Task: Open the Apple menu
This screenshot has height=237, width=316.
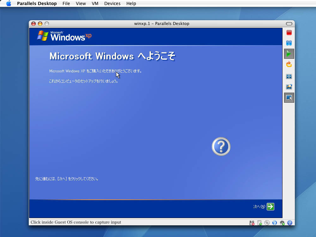Action: (x=9, y=3)
